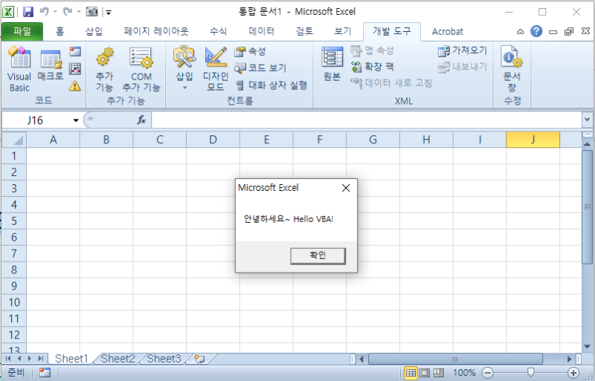Open the Add-Ins (추가 기능) dialog
Image resolution: width=595 pixels, height=381 pixels.
(x=104, y=69)
